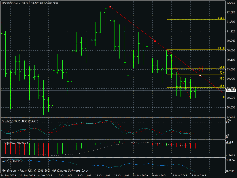Viewport: 237px width, 178px height.
Task: Click the OHLC values 88.922 89.126 88.674 88.968
Action: click(40, 3)
